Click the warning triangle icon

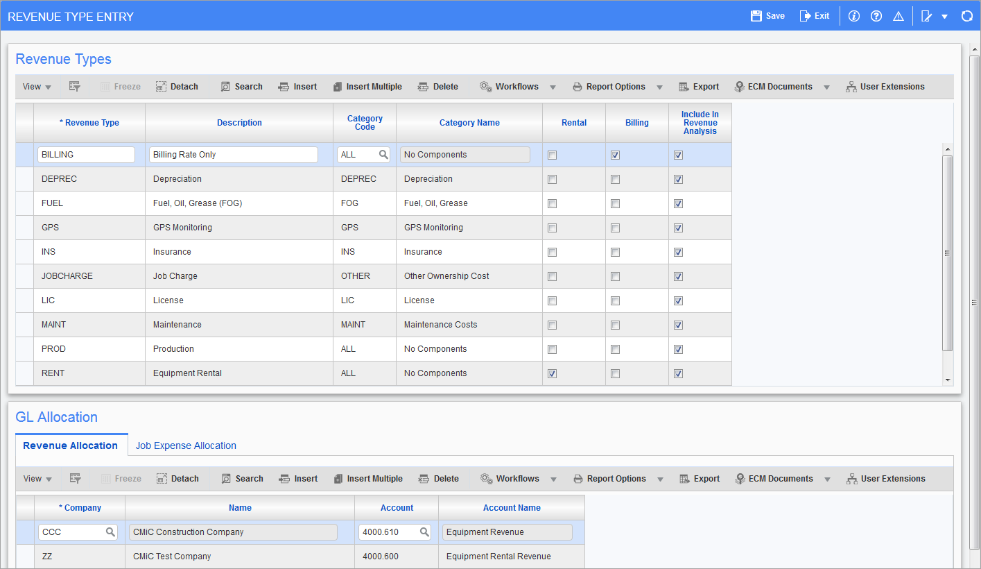click(898, 16)
